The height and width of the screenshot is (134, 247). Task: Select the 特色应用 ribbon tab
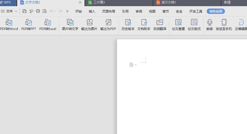216,11
